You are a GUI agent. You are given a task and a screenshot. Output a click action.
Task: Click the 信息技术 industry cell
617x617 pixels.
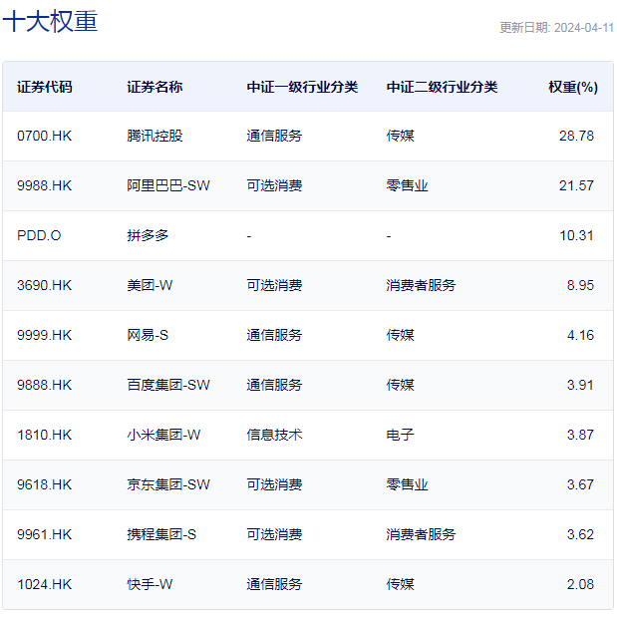click(274, 435)
